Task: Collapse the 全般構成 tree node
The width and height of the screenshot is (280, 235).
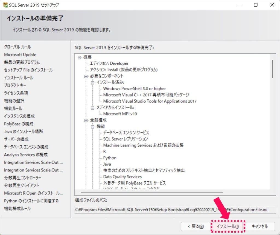Action: pyautogui.click(x=86, y=121)
